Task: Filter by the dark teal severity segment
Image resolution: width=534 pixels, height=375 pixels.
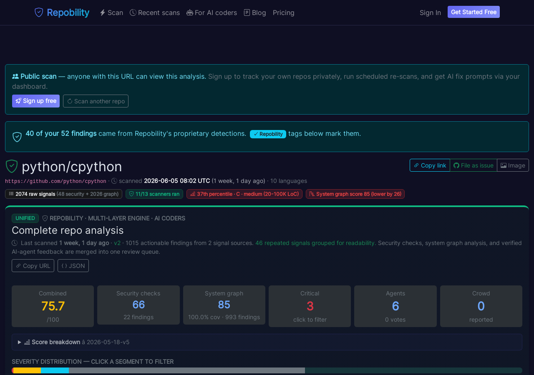Action: [413, 370]
